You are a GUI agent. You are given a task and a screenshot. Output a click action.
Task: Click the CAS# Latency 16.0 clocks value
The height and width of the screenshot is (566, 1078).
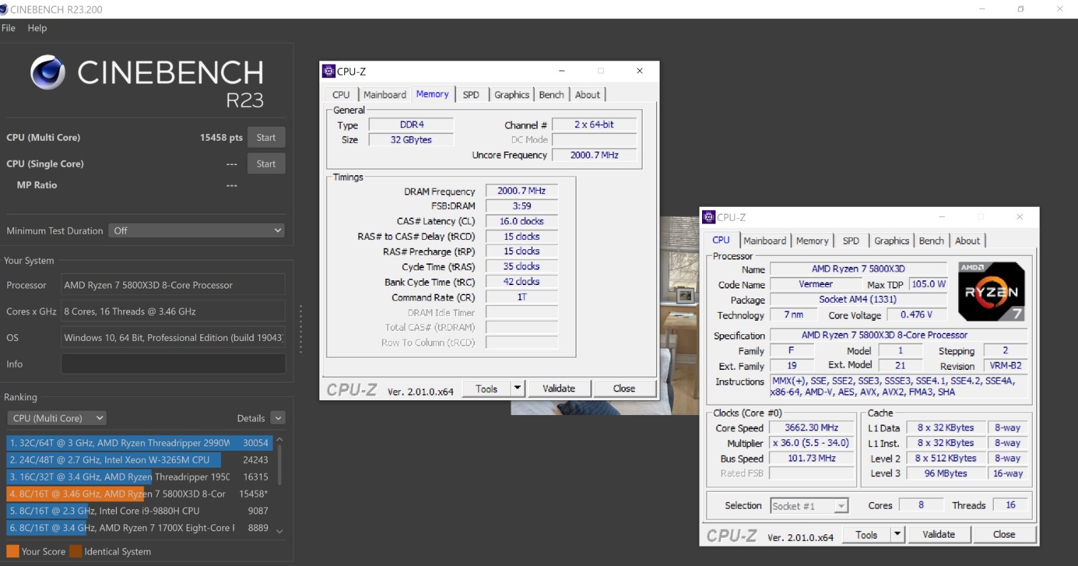tap(521, 221)
